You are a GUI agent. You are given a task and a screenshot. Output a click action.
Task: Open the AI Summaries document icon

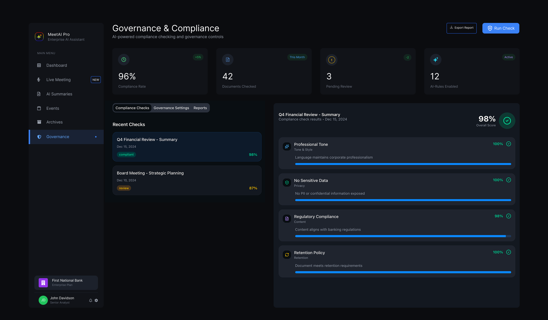[39, 94]
